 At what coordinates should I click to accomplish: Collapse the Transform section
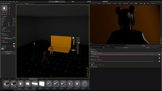[2, 17]
